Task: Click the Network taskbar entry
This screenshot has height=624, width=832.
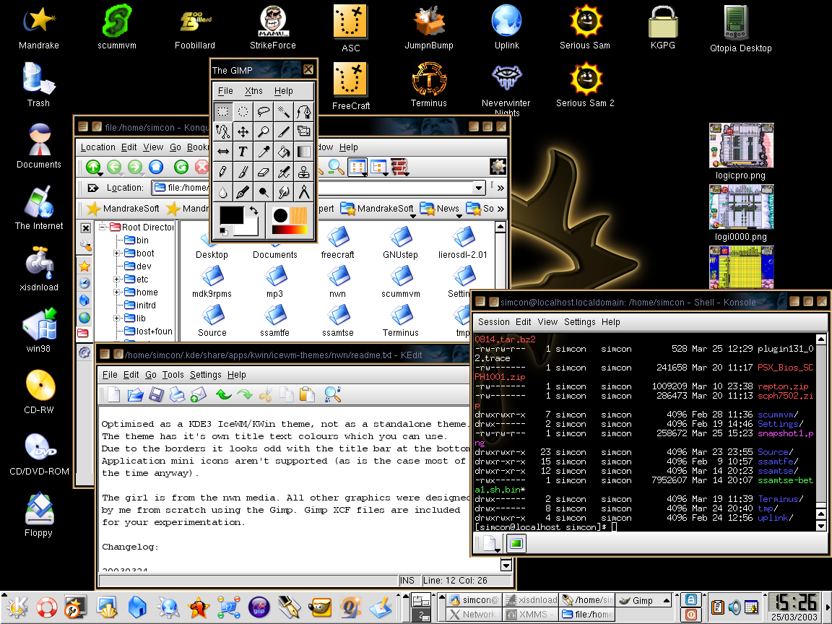Action: coord(474,615)
